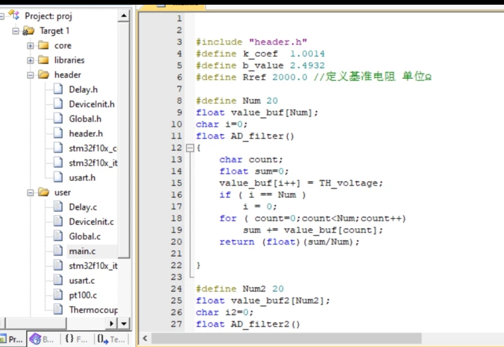
Task: Click the stm32f10x_it file icon under user
Action: (x=58, y=266)
